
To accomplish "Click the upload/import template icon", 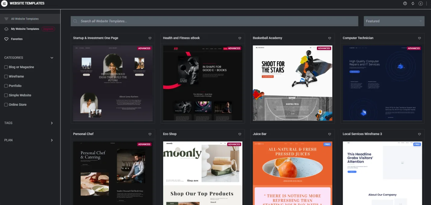I will tap(405, 4).
